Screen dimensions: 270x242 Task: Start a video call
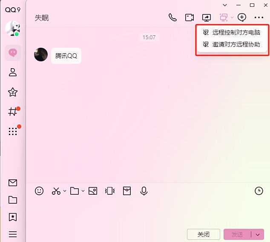(x=190, y=17)
